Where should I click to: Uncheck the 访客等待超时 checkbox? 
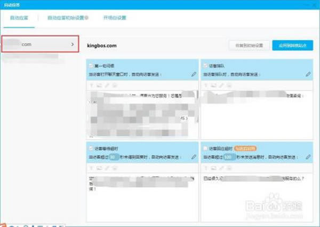[x=91, y=149]
